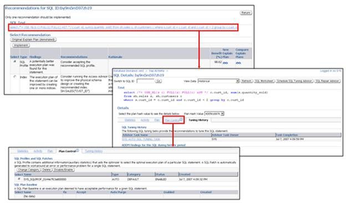Image resolution: width=346 pixels, height=203 pixels.
Task: Focus the Switch to SQL ID input field
Action: 145,81
